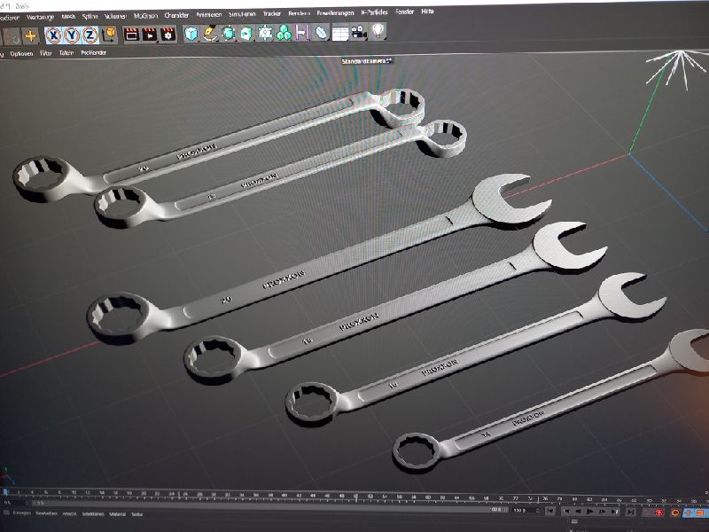Viewport: 709px width, 532px height.
Task: Go to the end of the animation
Action: pyautogui.click(x=630, y=512)
